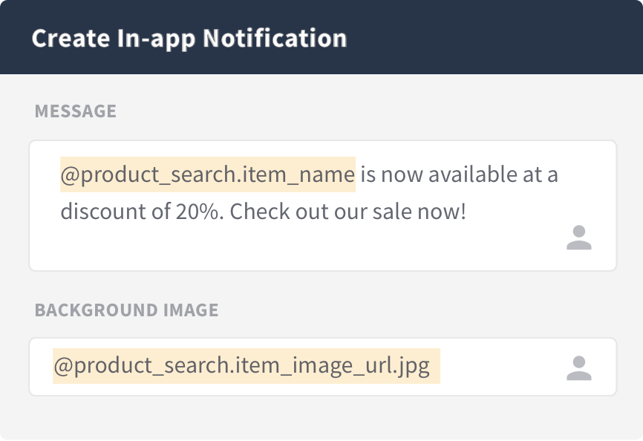643x441 pixels.
Task: Select the @product_search.item_name token
Action: point(208,174)
